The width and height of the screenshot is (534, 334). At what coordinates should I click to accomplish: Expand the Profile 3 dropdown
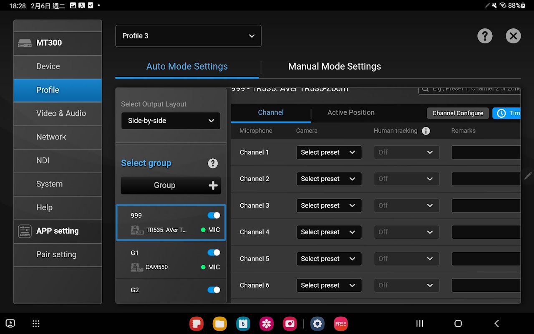[188, 36]
